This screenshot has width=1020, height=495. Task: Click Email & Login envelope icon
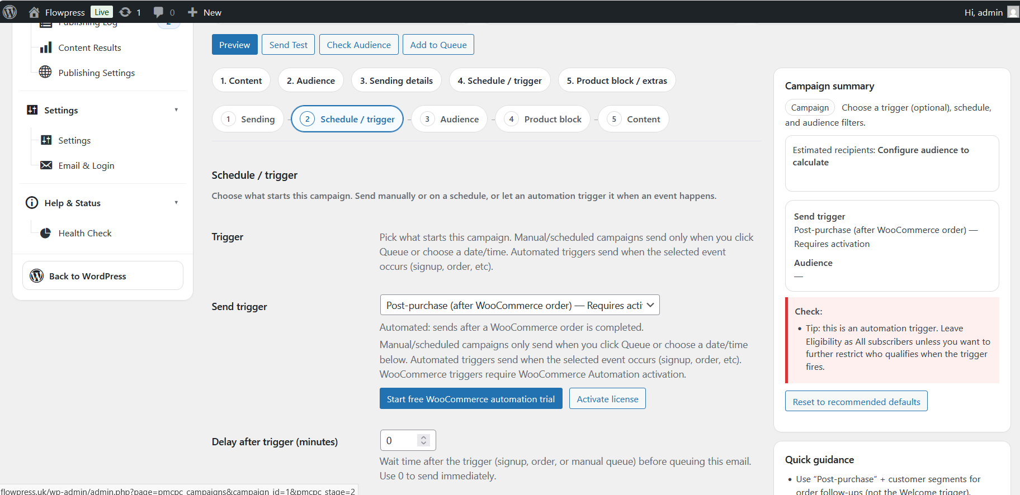pos(46,165)
